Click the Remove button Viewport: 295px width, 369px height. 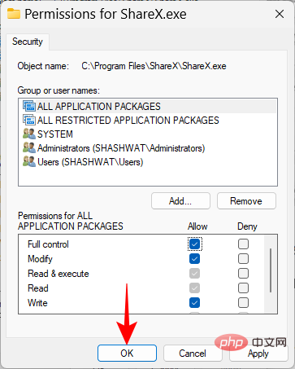[246, 201]
